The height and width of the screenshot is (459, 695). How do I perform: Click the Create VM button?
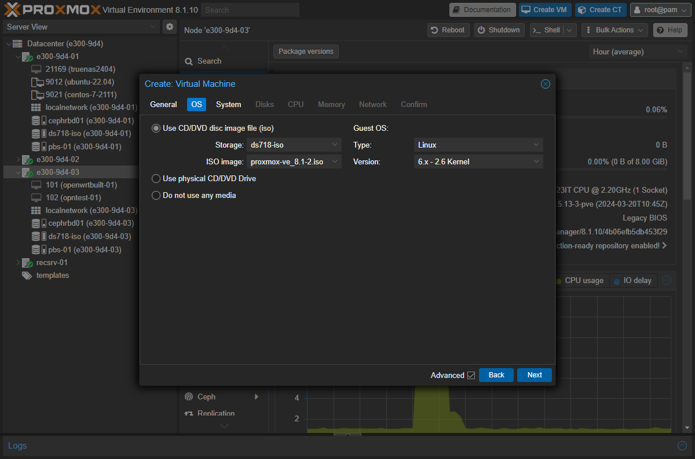point(545,10)
